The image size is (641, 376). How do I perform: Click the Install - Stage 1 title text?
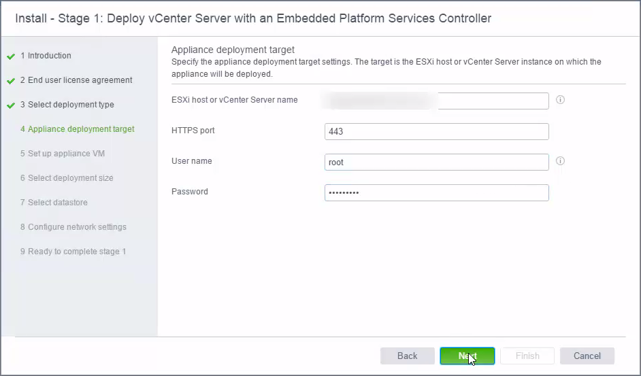253,18
